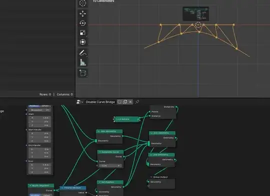Click the End X value field
The height and width of the screenshot is (196, 270).
click(39, 165)
